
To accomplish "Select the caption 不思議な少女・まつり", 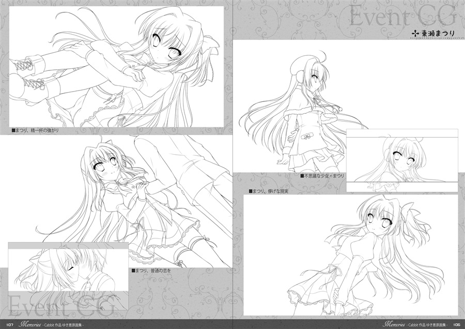I will tap(322, 176).
